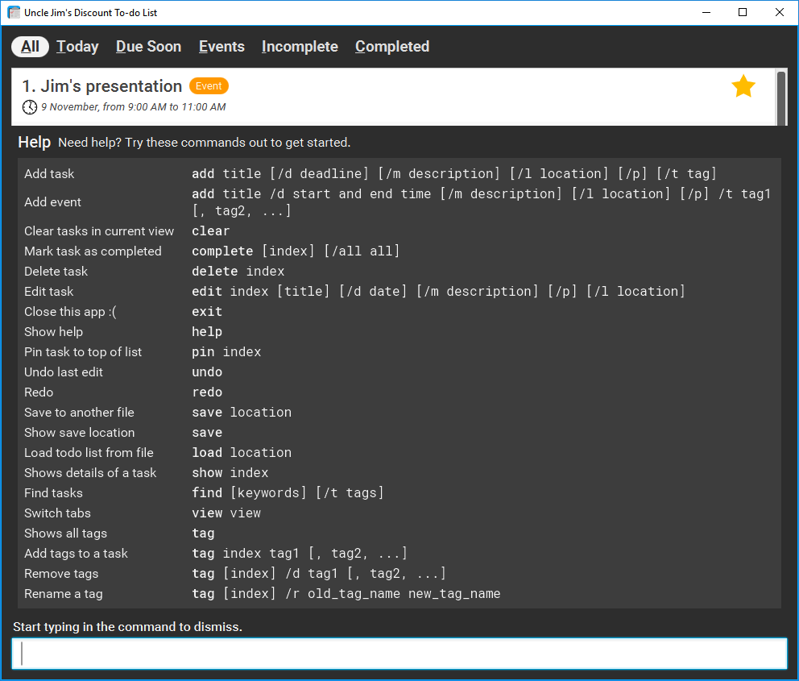Click the 'Show save location' label

coord(80,432)
